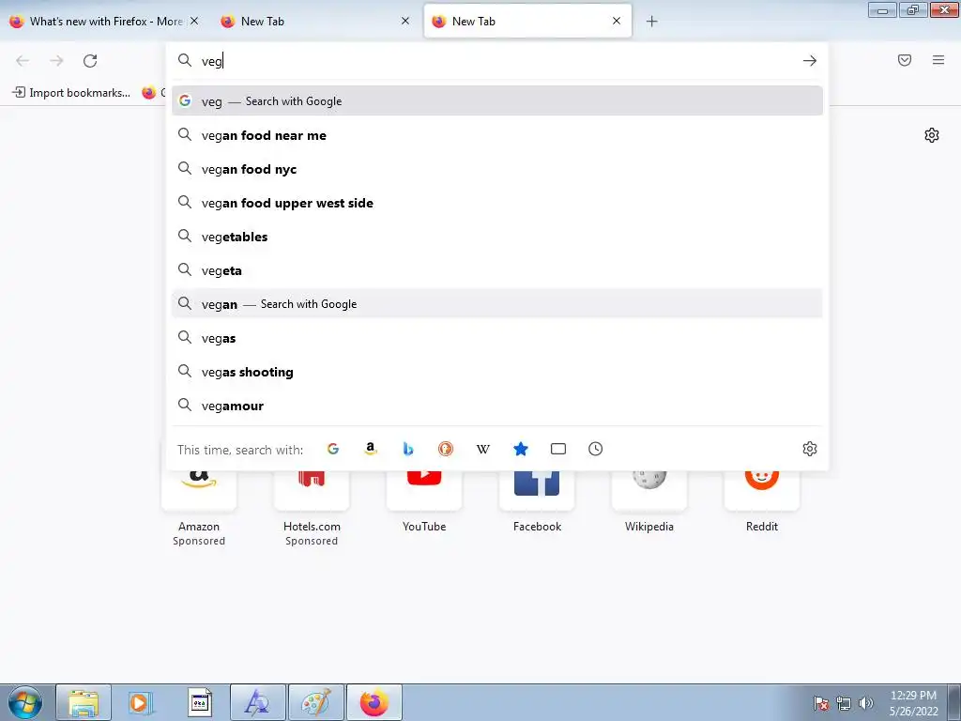The height and width of the screenshot is (721, 961).
Task: Close the active New Tab
Action: pos(617,21)
